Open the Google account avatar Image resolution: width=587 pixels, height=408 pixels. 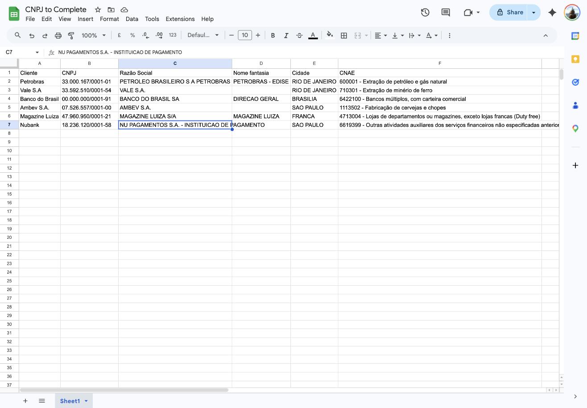(x=572, y=12)
